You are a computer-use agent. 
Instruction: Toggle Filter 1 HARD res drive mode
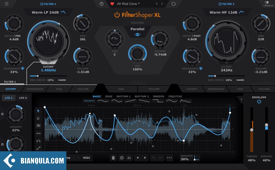pos(62,80)
